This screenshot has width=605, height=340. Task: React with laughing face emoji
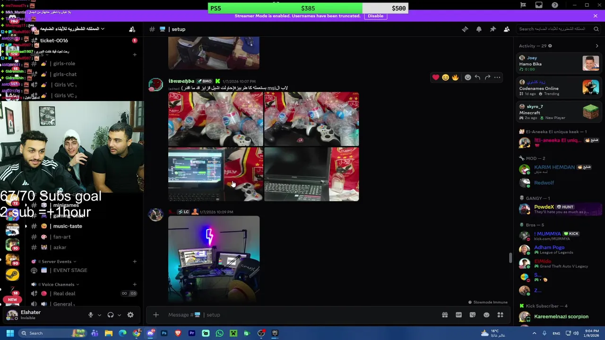[x=445, y=77]
